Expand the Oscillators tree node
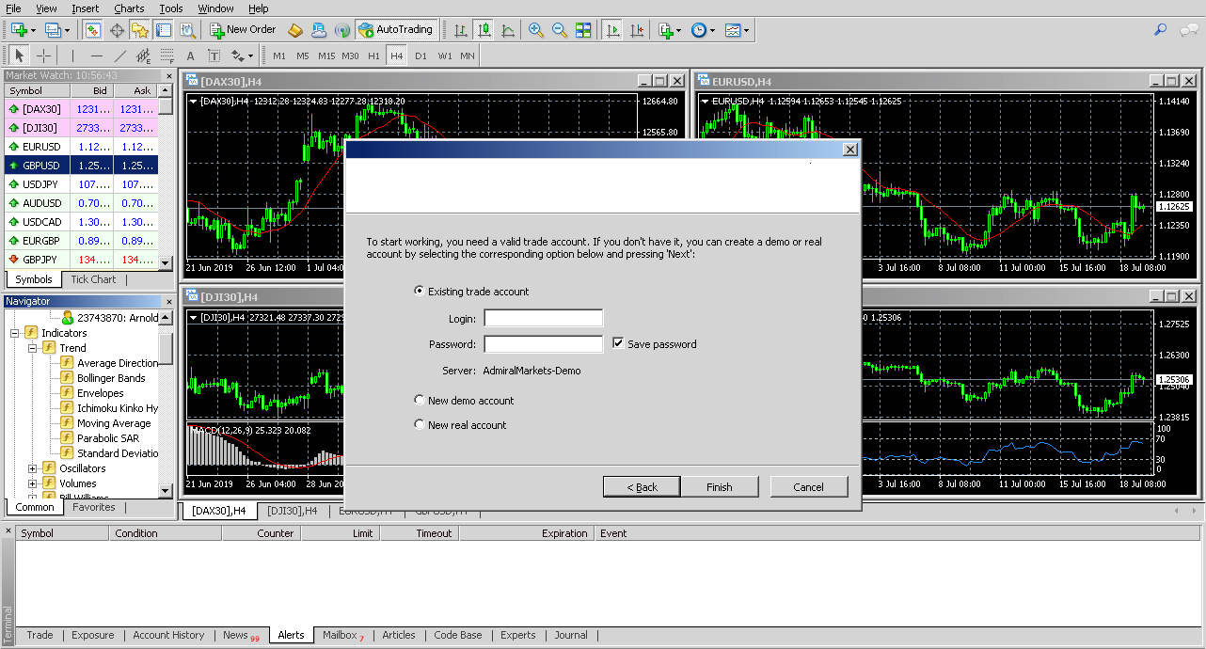Image resolution: width=1206 pixels, height=649 pixels. (x=33, y=468)
